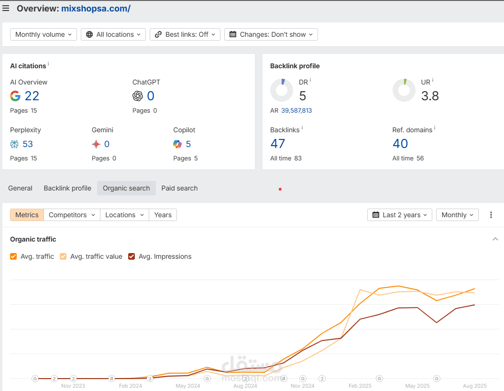Click the All time 83 text

coord(286,159)
